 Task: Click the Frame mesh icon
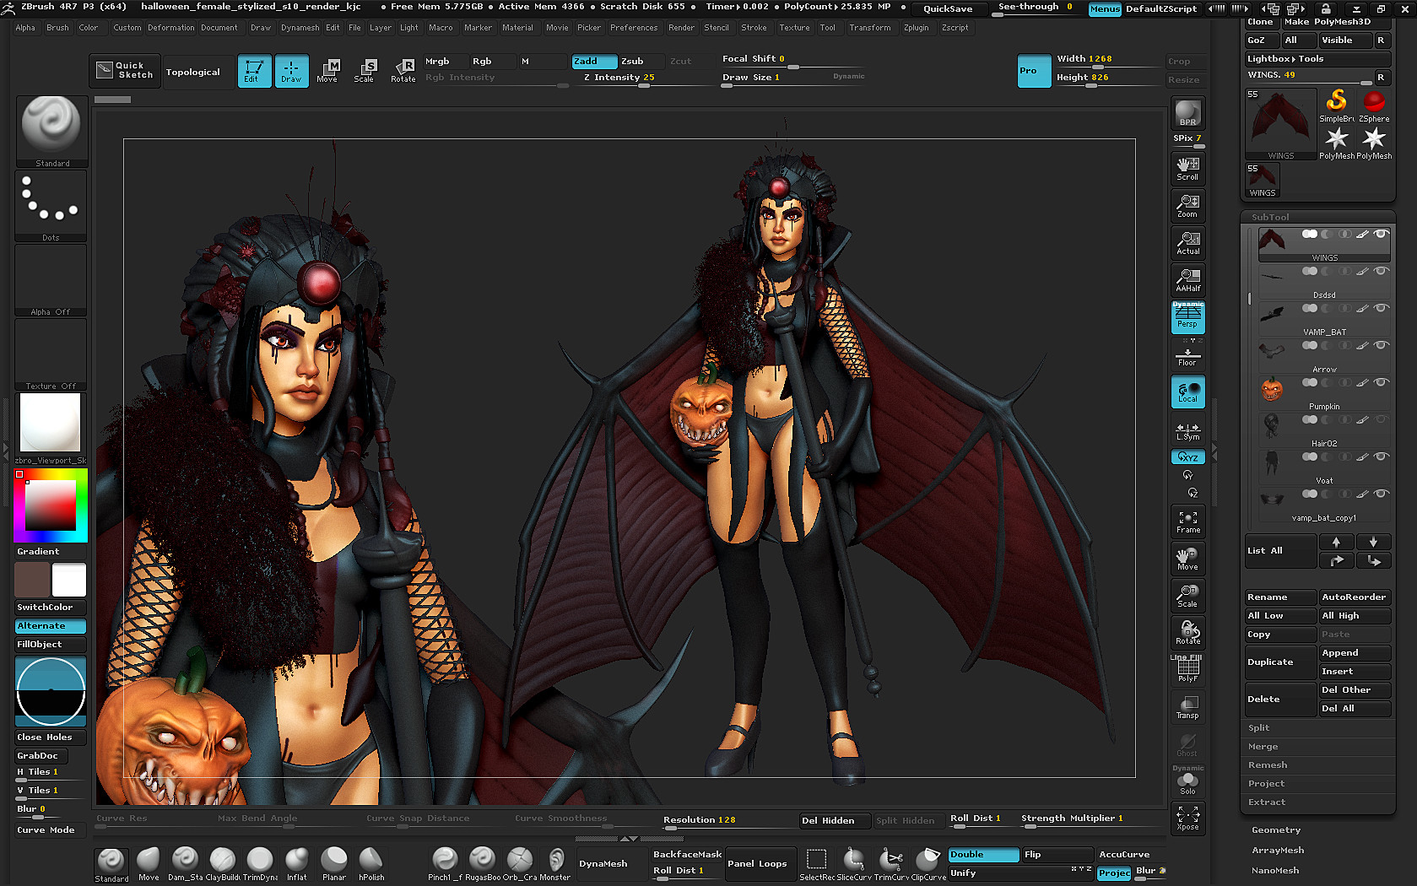tap(1187, 521)
